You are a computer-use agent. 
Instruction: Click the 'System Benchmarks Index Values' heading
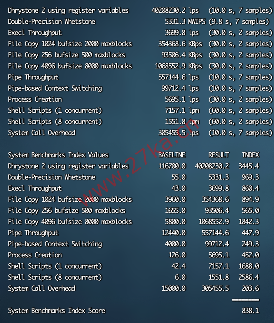coord(58,155)
